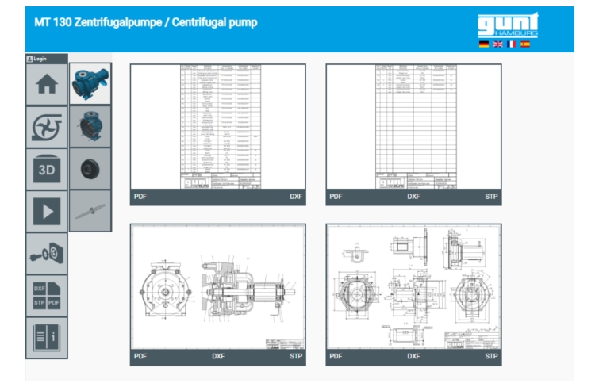Open the DXF STP PDF downloads icon

47,296
